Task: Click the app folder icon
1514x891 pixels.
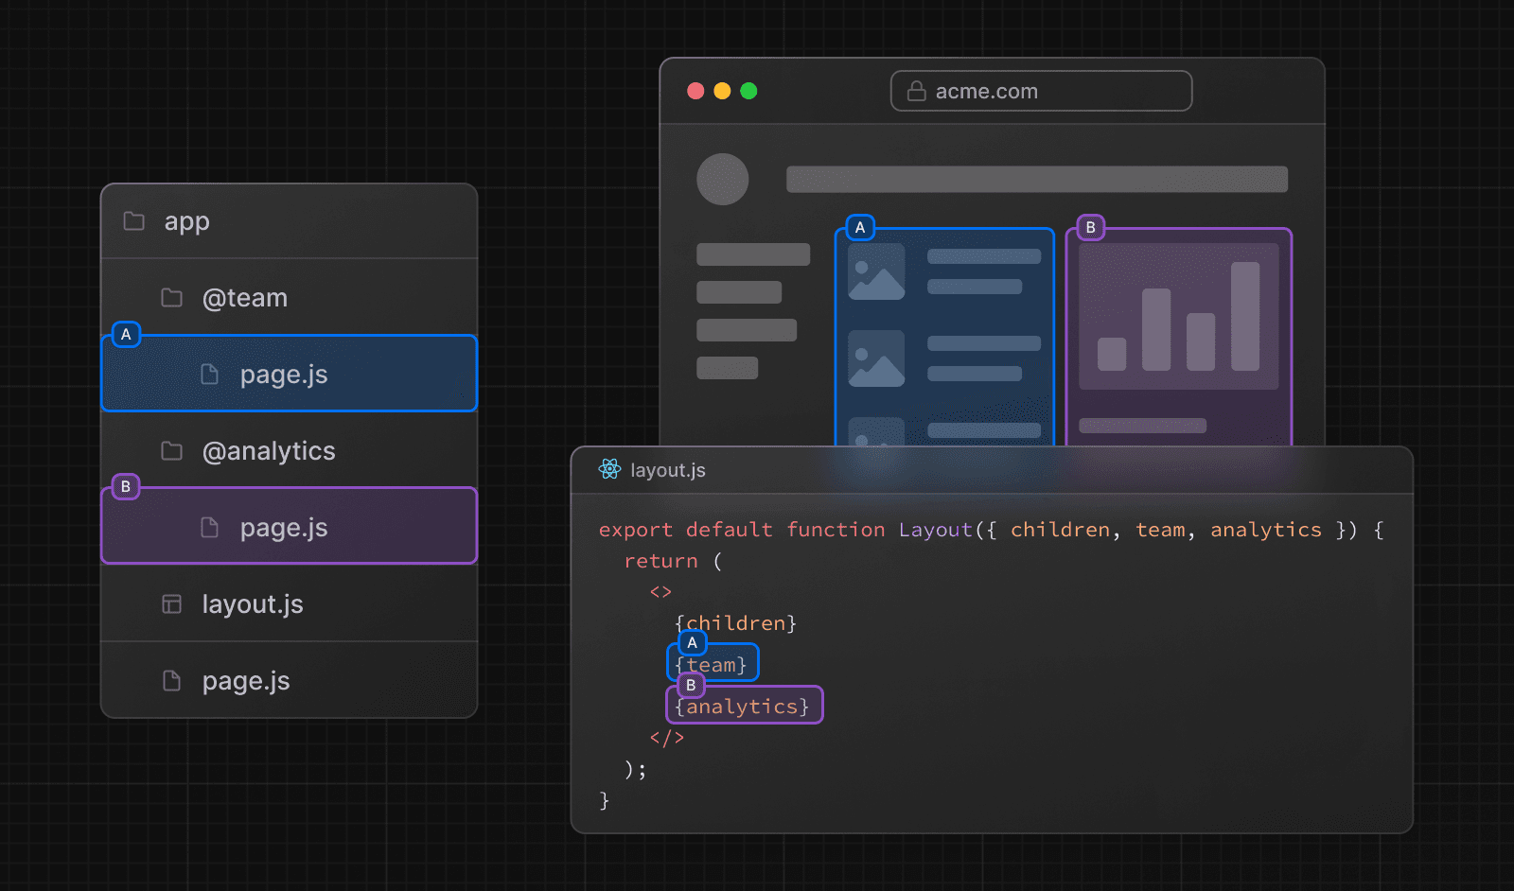Action: pyautogui.click(x=134, y=221)
